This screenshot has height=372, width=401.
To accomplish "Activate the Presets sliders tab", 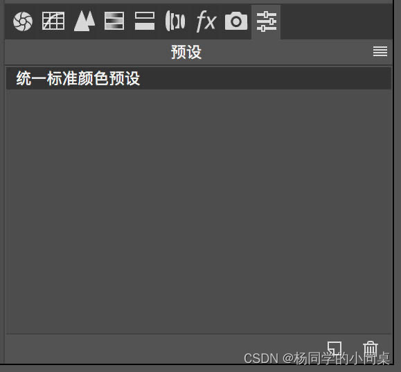I will tap(266, 21).
